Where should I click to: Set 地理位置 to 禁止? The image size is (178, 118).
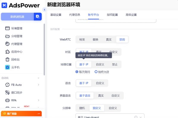115,64
